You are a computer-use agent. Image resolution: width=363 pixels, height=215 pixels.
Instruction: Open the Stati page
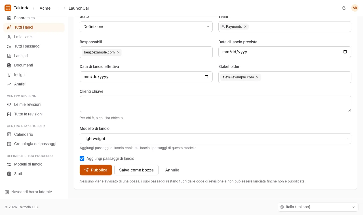[34, 174]
